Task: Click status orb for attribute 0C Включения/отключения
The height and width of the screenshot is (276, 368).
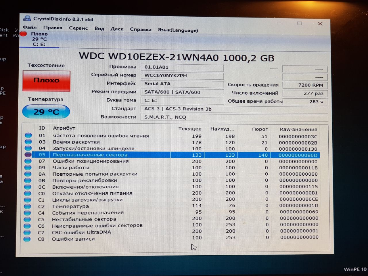Action: [28, 187]
